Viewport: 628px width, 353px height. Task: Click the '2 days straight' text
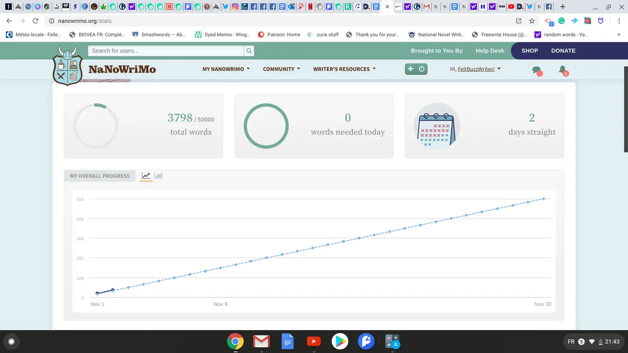532,124
